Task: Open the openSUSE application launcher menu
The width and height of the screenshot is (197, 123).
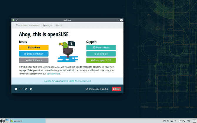Action: (2, 121)
